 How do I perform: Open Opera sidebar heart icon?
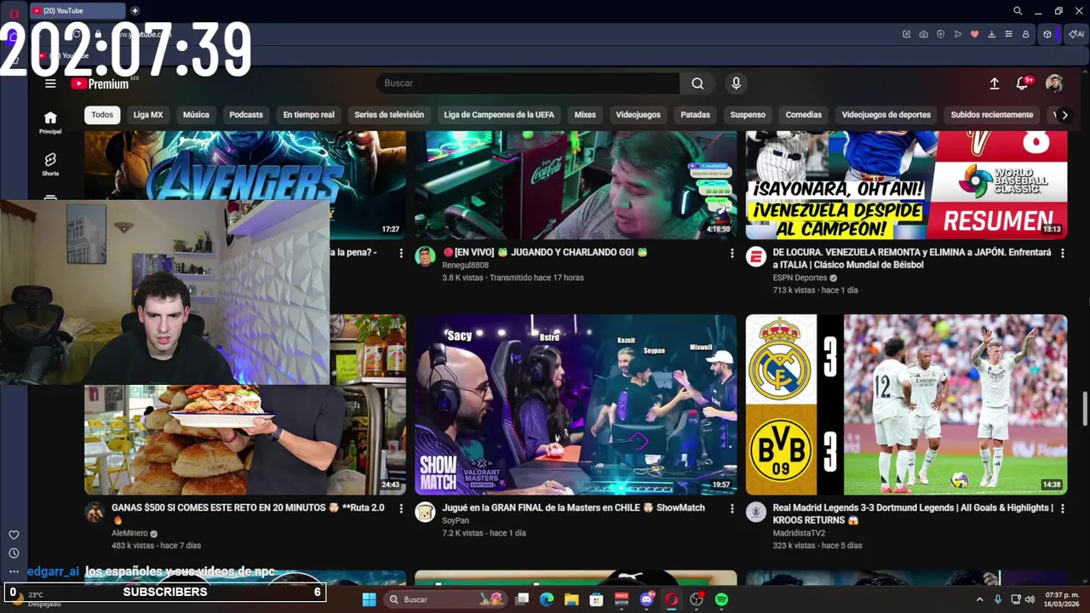tap(14, 535)
